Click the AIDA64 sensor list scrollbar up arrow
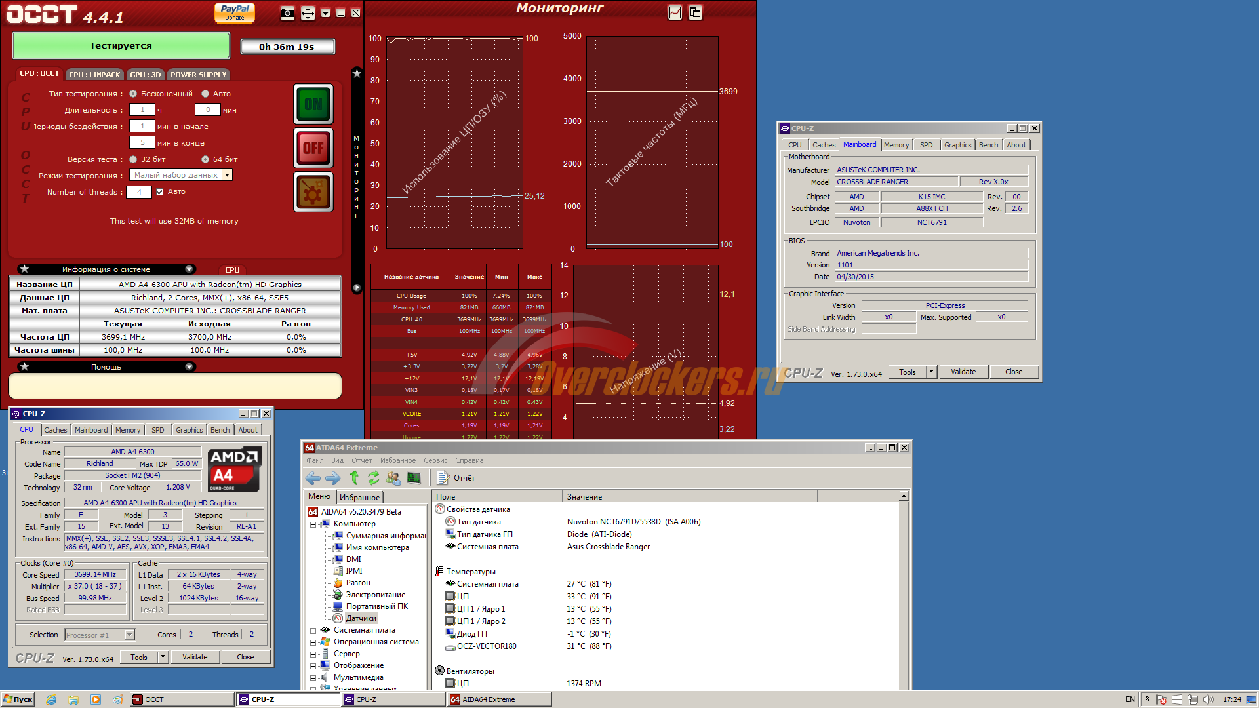 click(904, 496)
